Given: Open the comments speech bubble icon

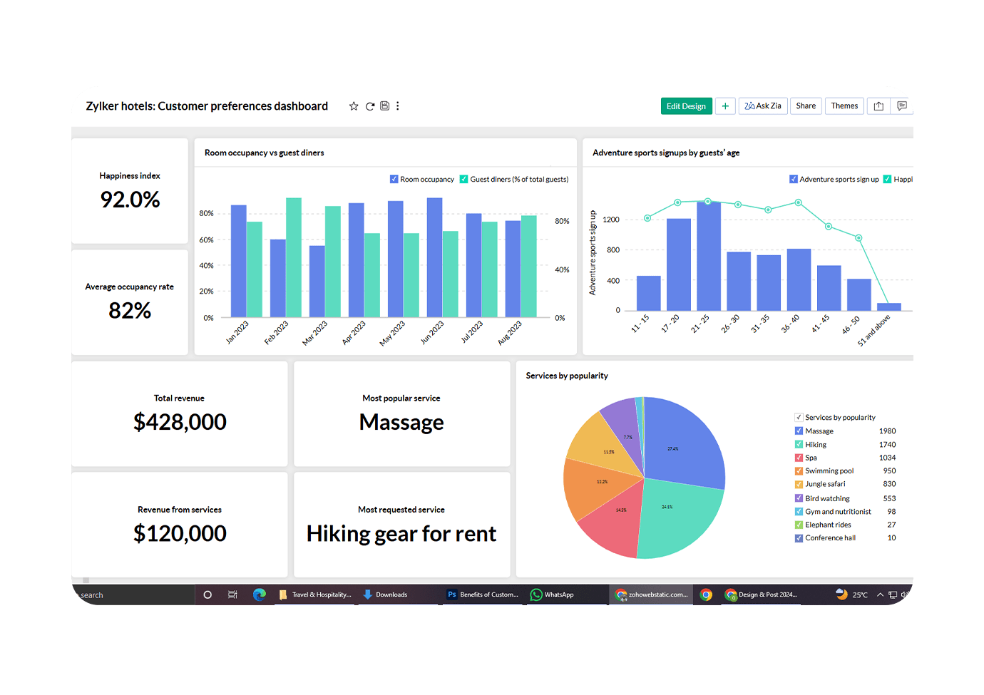Looking at the screenshot, I should (902, 106).
